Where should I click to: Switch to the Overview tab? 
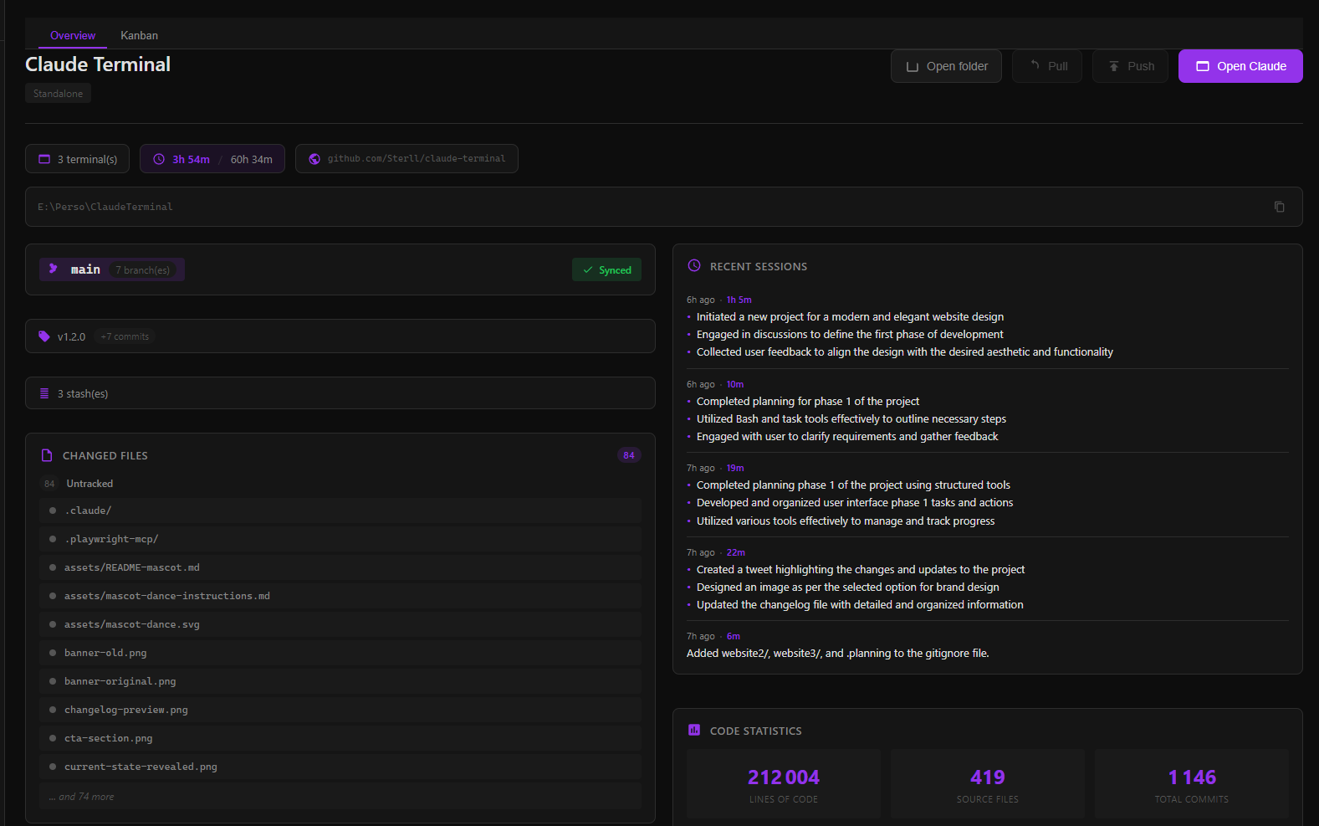[x=73, y=35]
